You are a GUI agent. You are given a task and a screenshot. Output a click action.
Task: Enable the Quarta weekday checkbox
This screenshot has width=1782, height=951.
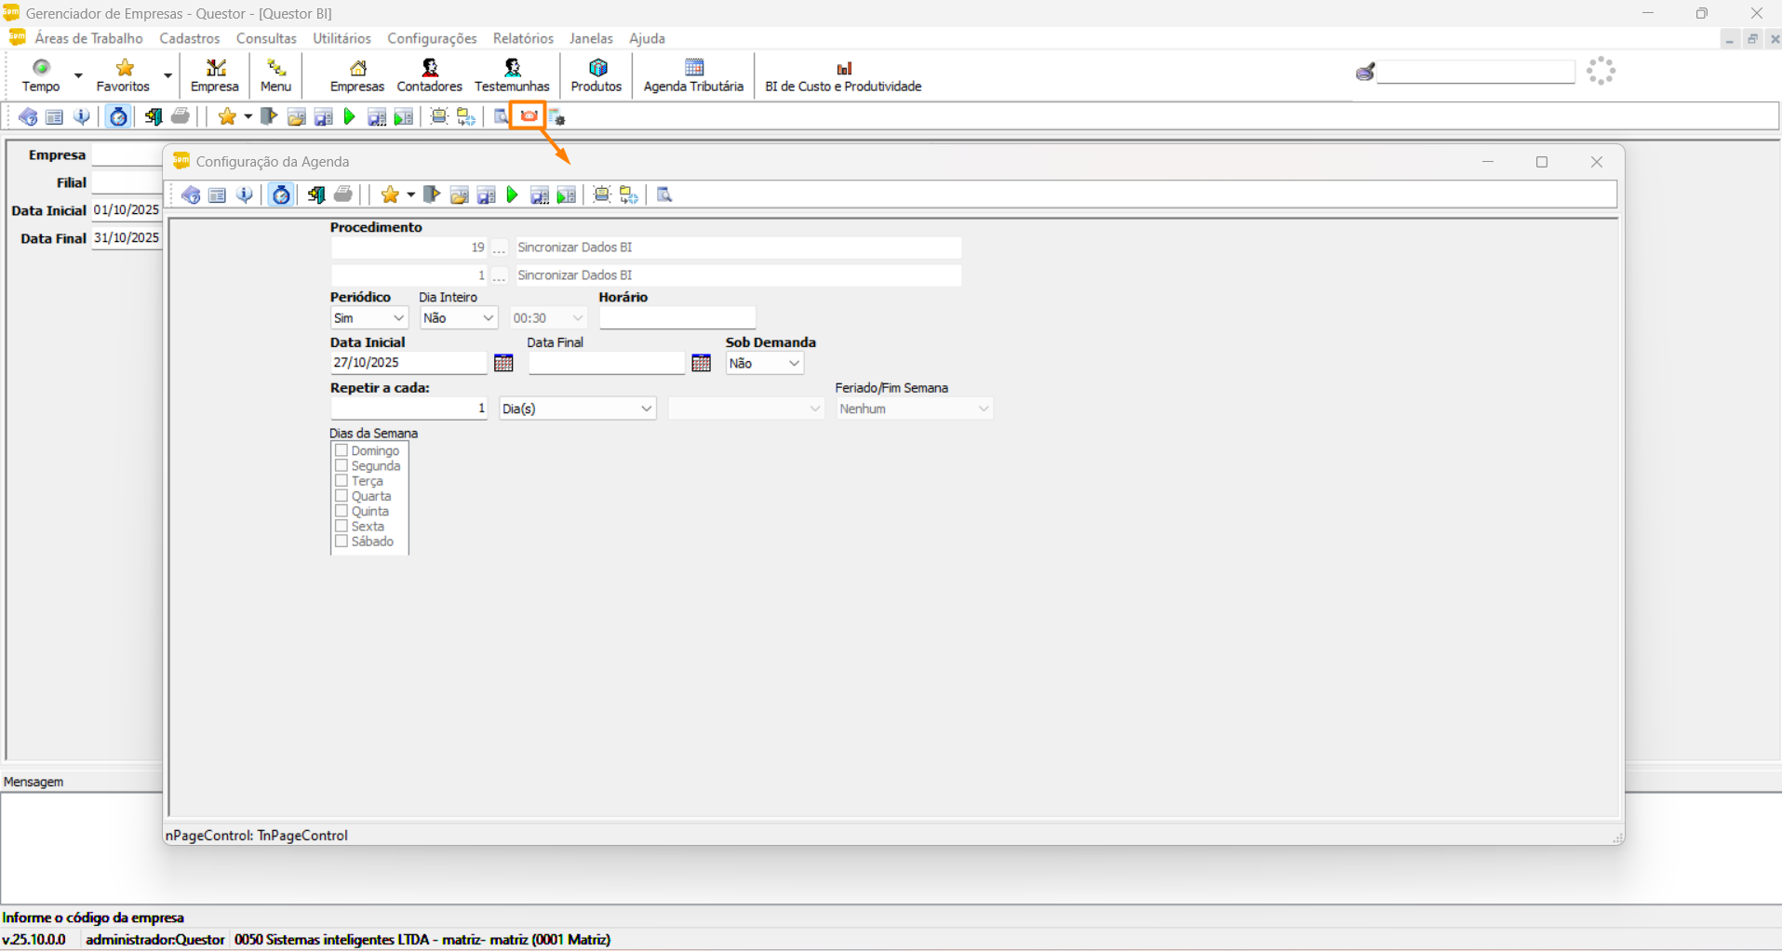(342, 496)
